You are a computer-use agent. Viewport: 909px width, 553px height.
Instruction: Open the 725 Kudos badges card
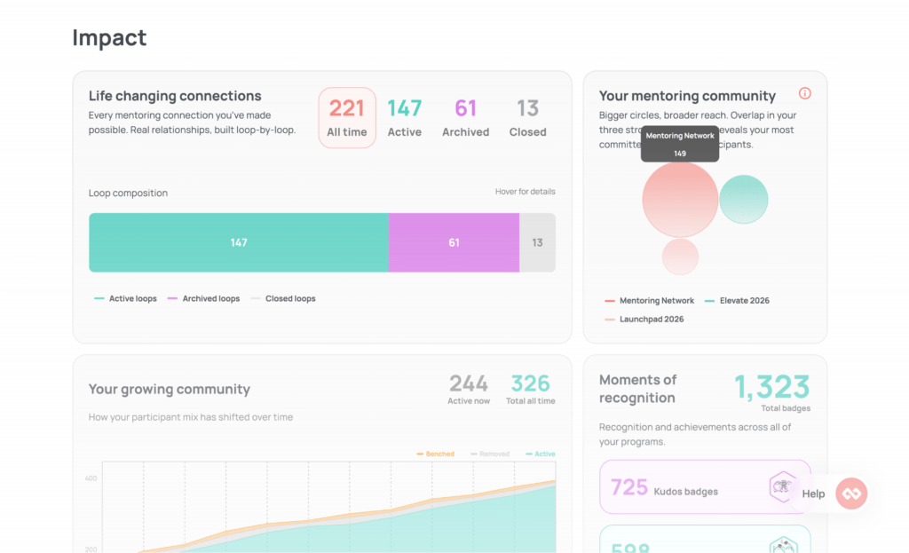coord(705,487)
